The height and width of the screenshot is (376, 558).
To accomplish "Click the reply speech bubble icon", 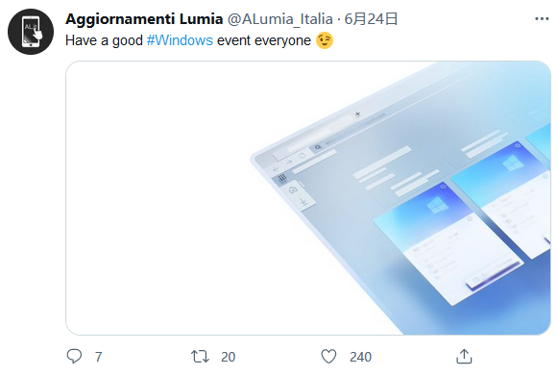I will coord(74,356).
